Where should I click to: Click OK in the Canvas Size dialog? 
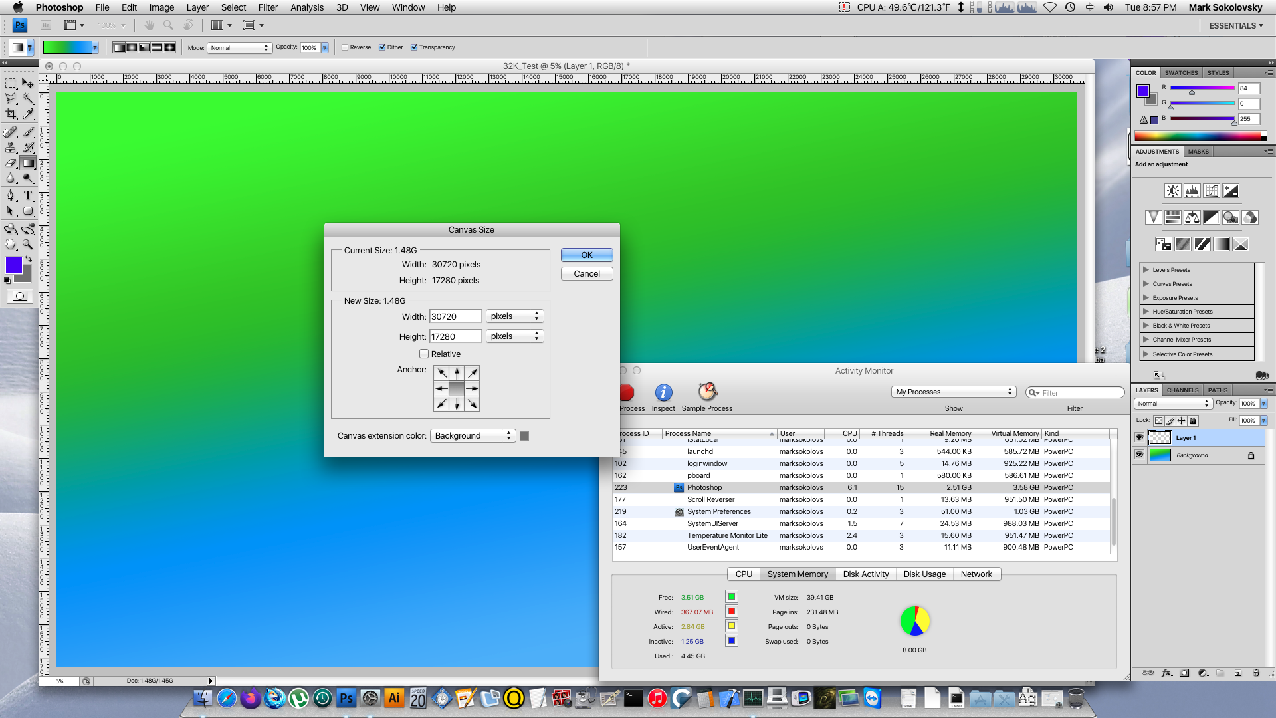[586, 255]
